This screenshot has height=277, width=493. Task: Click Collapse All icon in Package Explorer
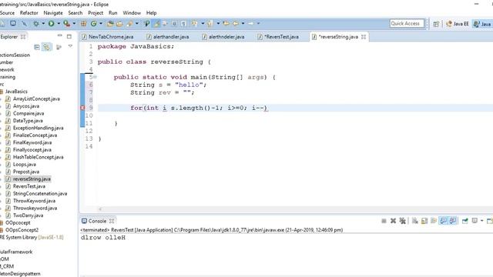(37, 47)
